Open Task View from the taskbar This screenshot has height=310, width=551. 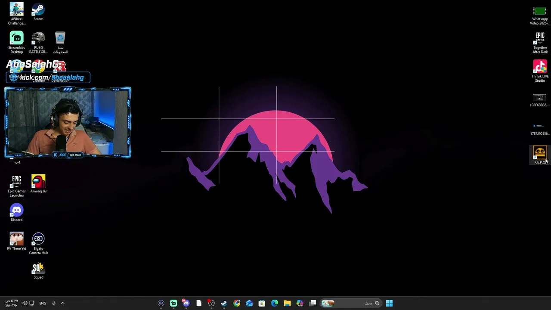pos(313,303)
